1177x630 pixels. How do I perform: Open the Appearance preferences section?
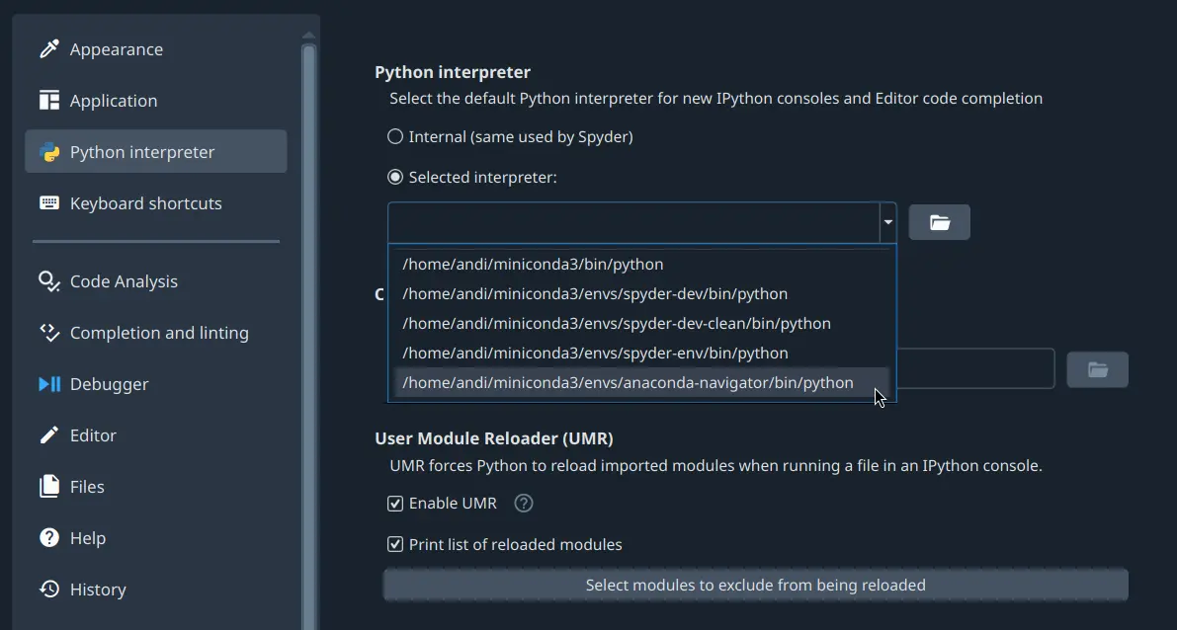156,49
